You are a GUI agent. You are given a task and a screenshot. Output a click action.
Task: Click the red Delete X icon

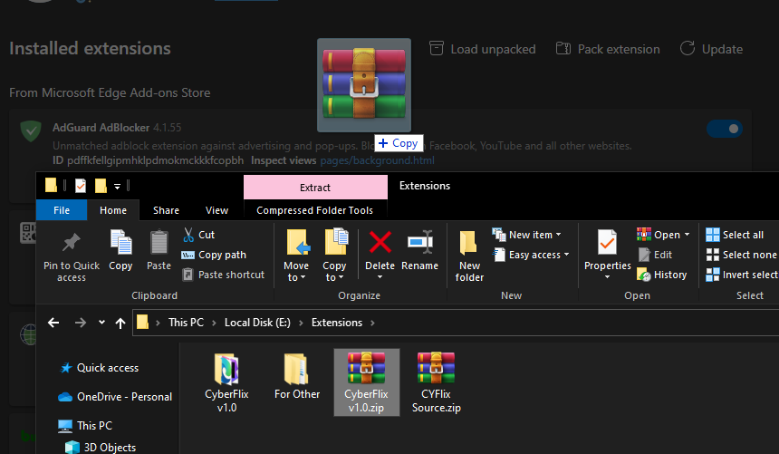pyautogui.click(x=380, y=243)
